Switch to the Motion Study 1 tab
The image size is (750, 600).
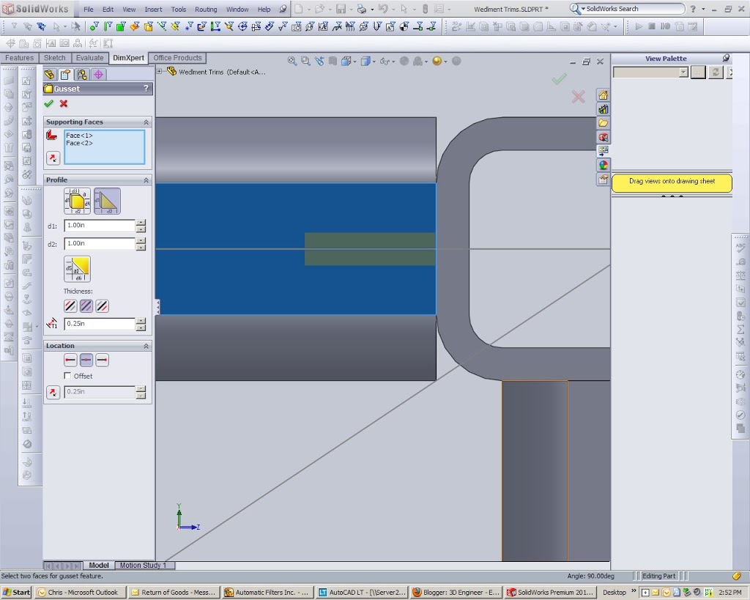143,566
